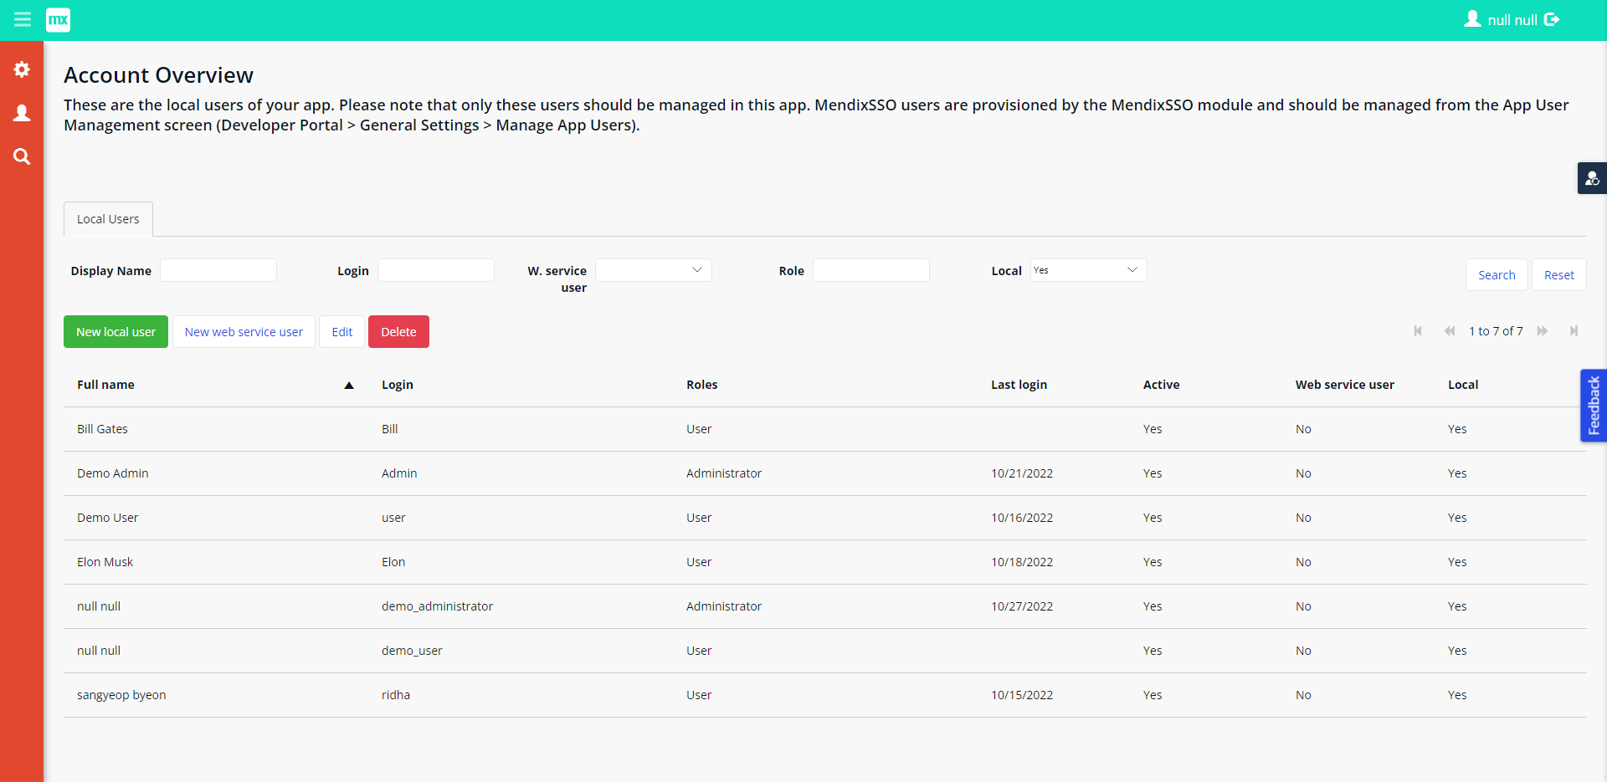The image size is (1607, 782).
Task: Click the Mendix logo
Action: click(58, 19)
